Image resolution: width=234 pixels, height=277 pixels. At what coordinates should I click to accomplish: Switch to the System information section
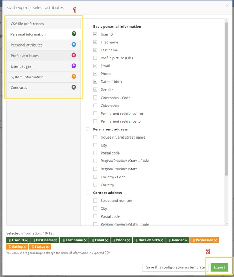point(43,77)
